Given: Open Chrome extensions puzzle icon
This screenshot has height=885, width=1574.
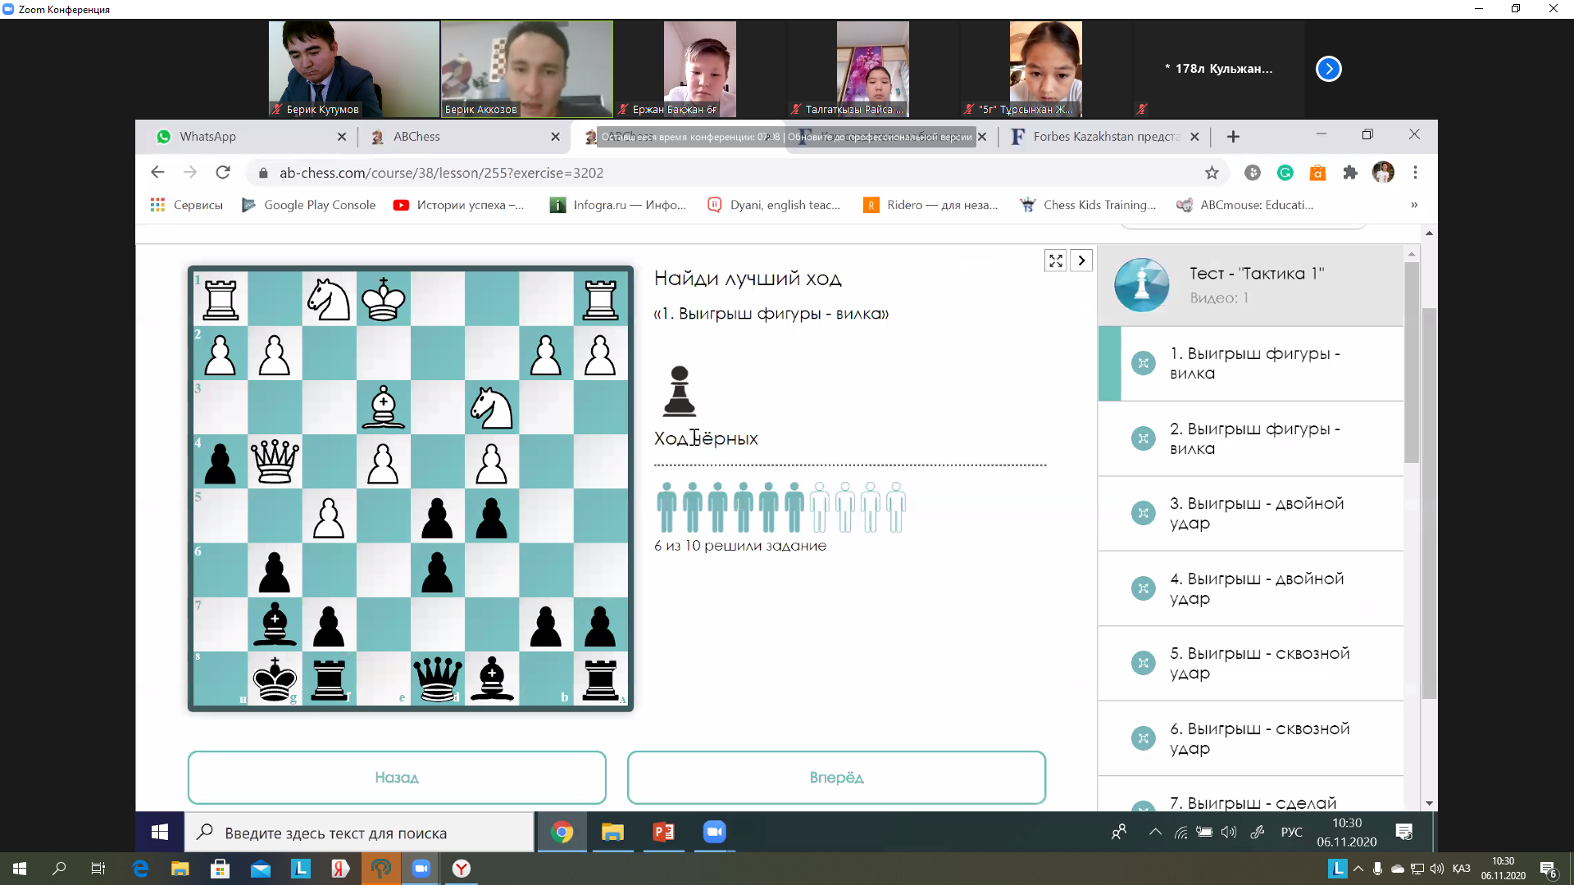Looking at the screenshot, I should pos(1349,173).
